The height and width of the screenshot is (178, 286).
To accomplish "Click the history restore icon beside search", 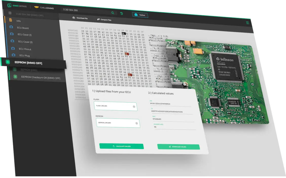I will coord(121,13).
